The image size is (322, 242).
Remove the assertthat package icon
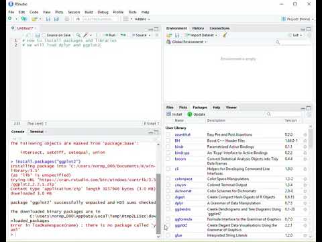[x=305, y=134]
